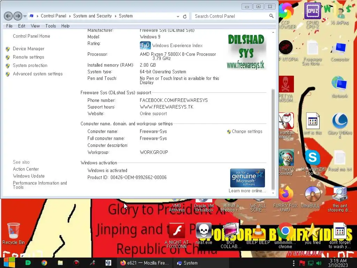Screen dimensions: 357x268
Task: Select the wtf is this desktop icon
Action: tap(312, 124)
